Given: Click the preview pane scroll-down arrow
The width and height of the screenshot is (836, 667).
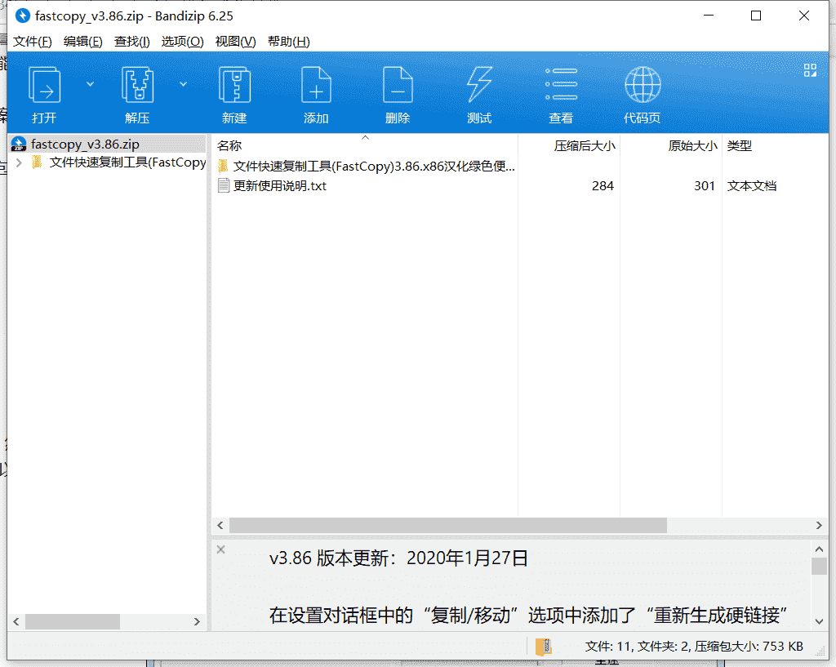Looking at the screenshot, I should 820,621.
